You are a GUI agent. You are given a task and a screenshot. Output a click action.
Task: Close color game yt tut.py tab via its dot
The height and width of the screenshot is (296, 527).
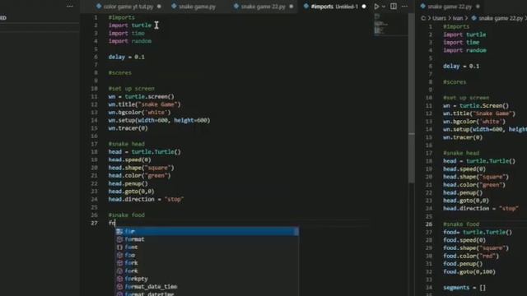(x=159, y=7)
